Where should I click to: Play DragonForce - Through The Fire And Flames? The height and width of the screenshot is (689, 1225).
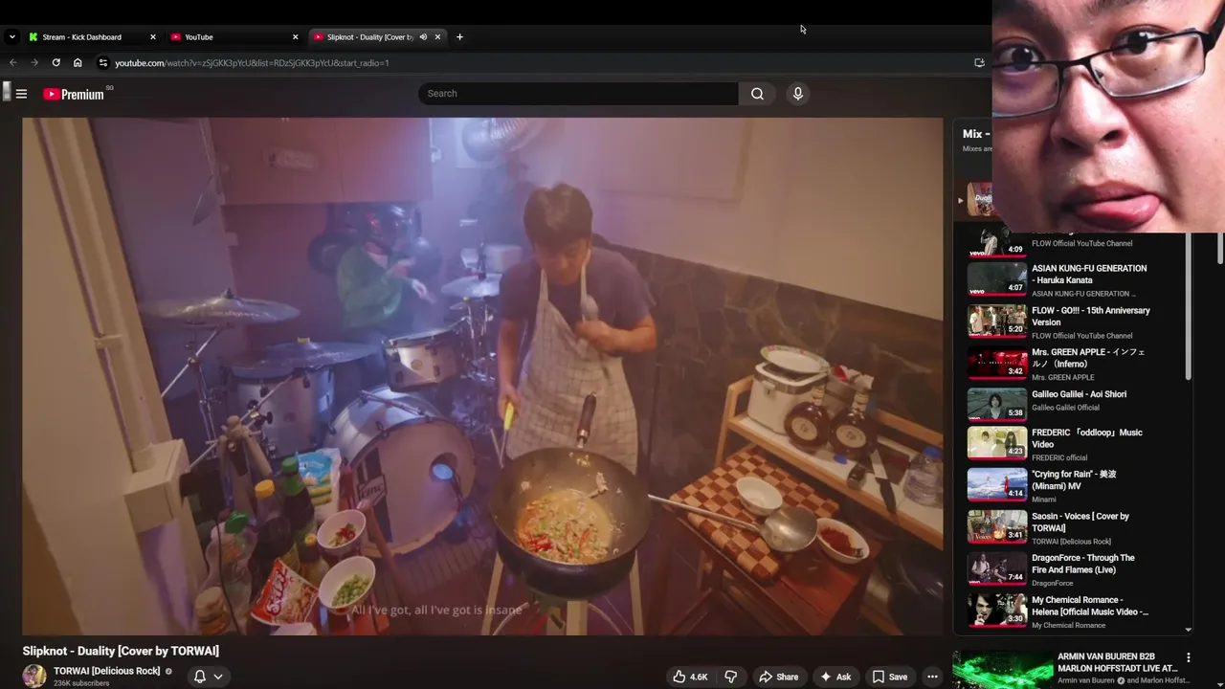(x=1083, y=564)
